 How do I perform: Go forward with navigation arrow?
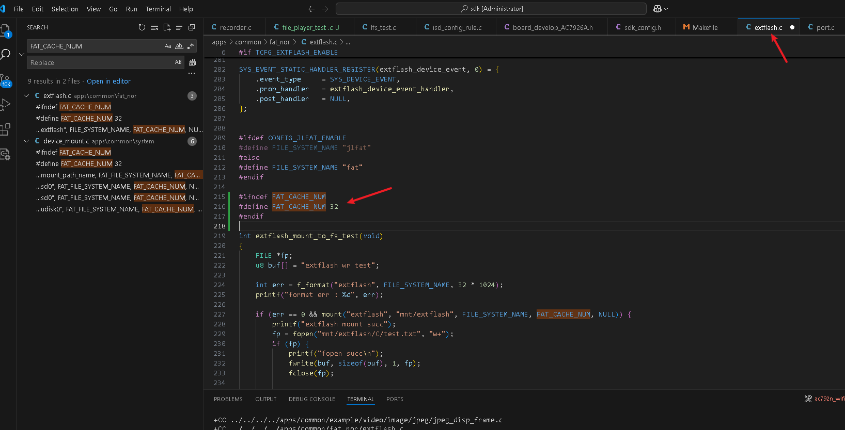click(x=325, y=9)
